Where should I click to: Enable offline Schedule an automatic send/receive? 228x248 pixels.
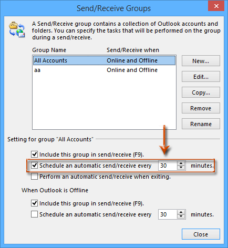pos(34,214)
